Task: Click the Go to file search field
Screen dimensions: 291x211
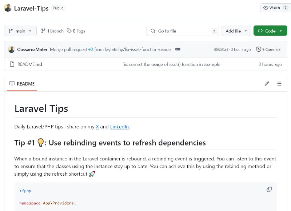Action: tap(183, 31)
